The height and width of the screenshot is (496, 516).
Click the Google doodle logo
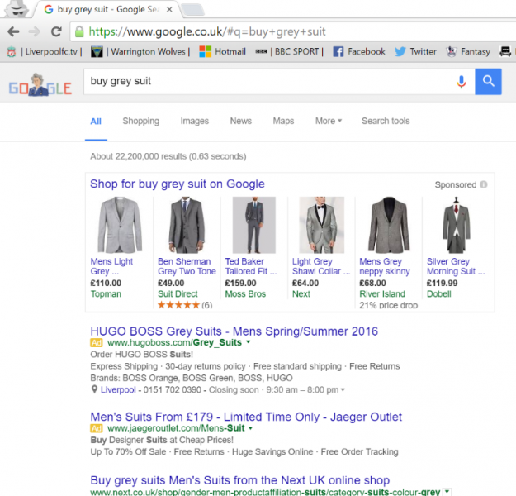(x=40, y=85)
